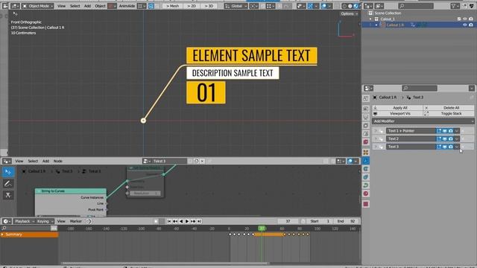
Task: Toggle timeline auto keying record button
Action: click(156, 221)
